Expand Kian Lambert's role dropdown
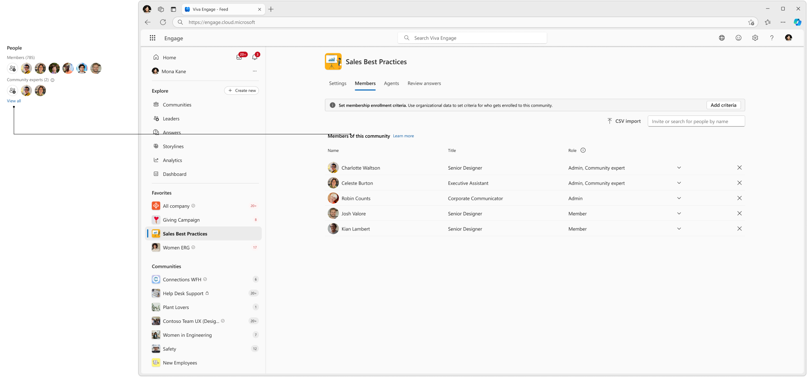 tap(679, 229)
